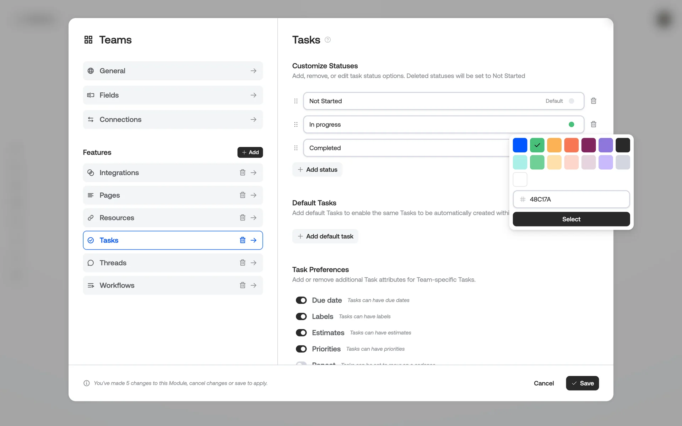Switch off the Priorities toggle
This screenshot has height=426, width=682.
coord(301,349)
